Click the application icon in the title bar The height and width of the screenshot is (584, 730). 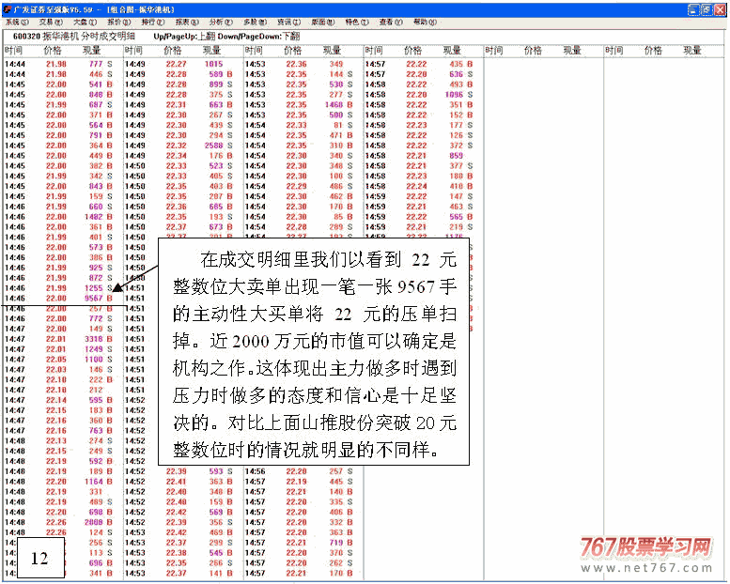(x=7, y=8)
